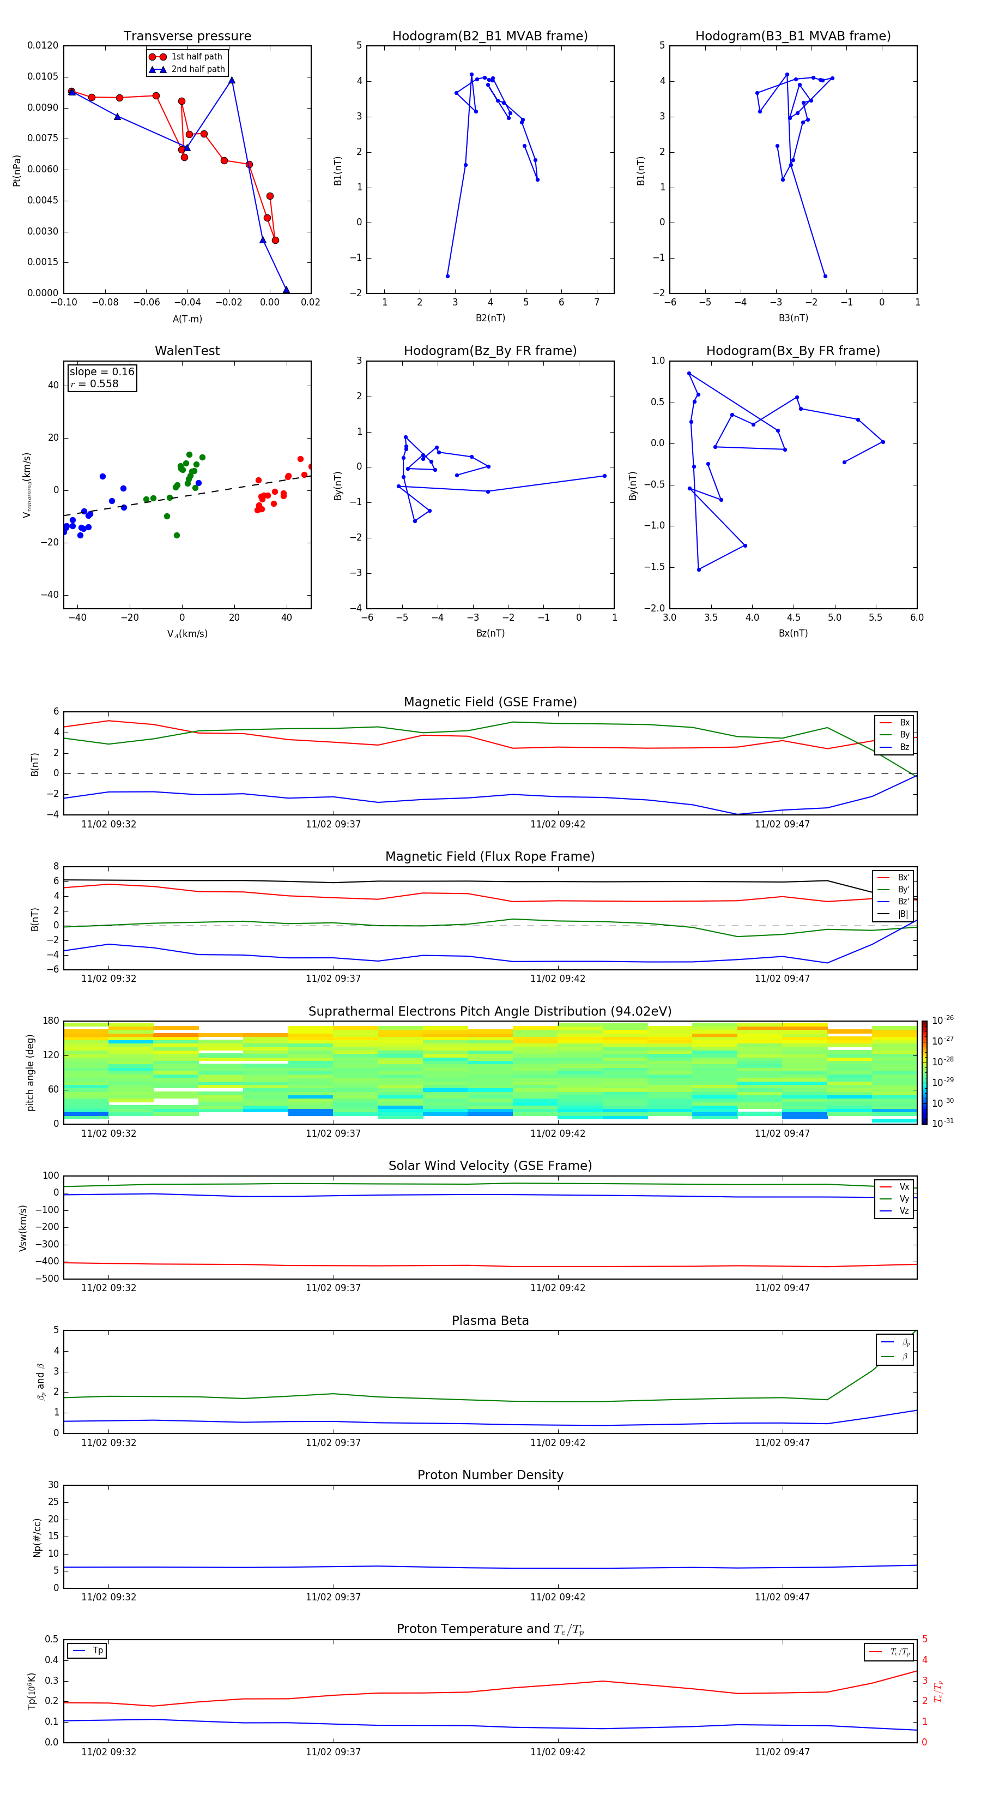Click the 'Bx' legend entry in GSE plot
This screenshot has height=1800, width=981.
pyautogui.click(x=894, y=723)
